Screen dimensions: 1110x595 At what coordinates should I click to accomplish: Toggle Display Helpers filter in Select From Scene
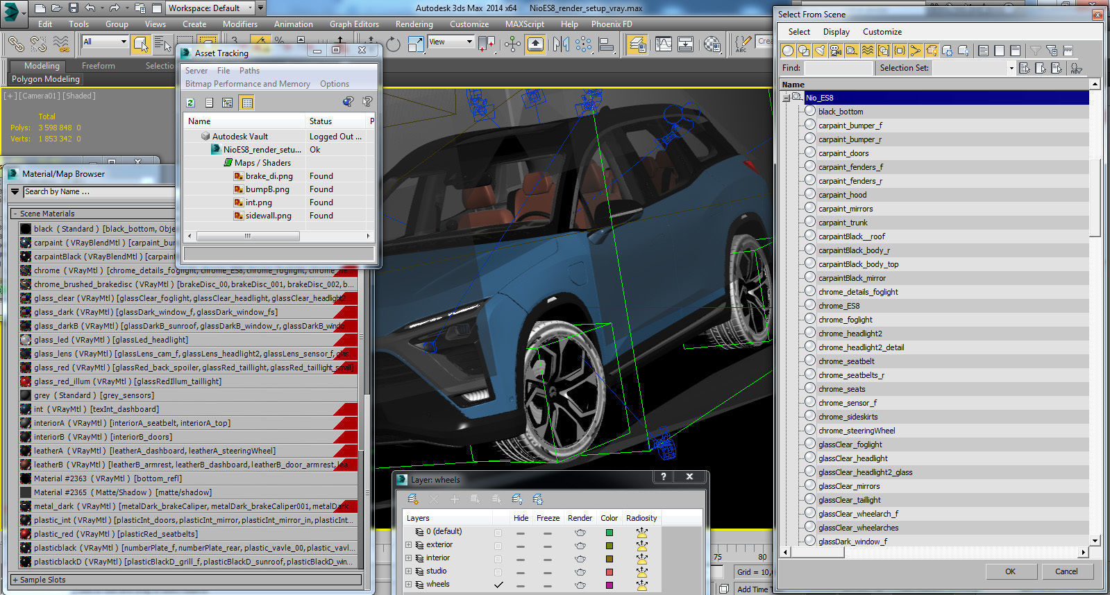click(x=851, y=51)
